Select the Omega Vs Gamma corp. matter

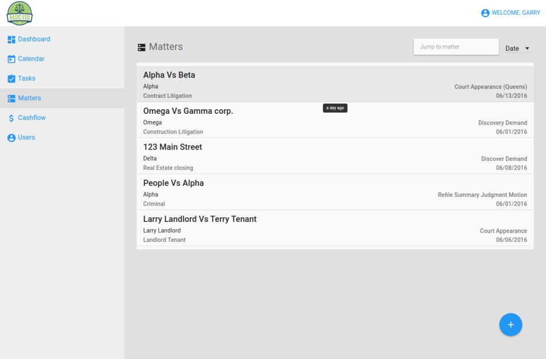pos(188,111)
